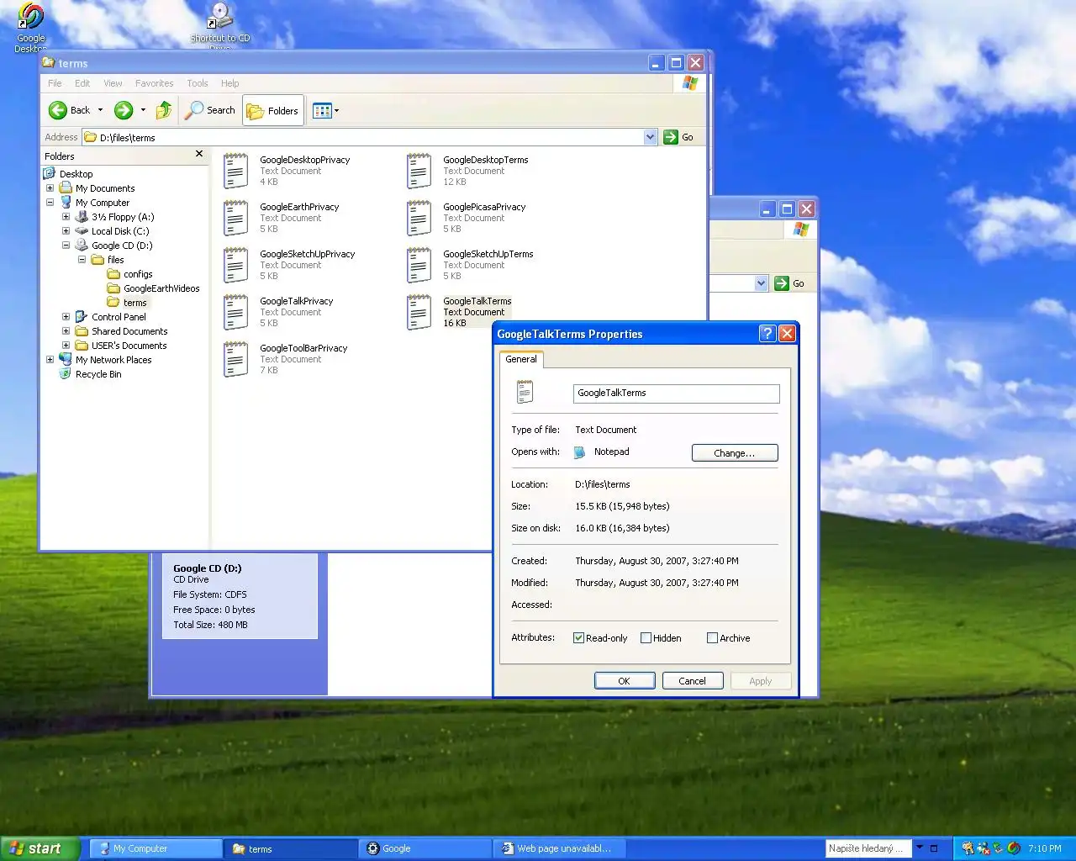
Task: Click the Forward arrow icon in toolbar
Action: click(x=124, y=110)
